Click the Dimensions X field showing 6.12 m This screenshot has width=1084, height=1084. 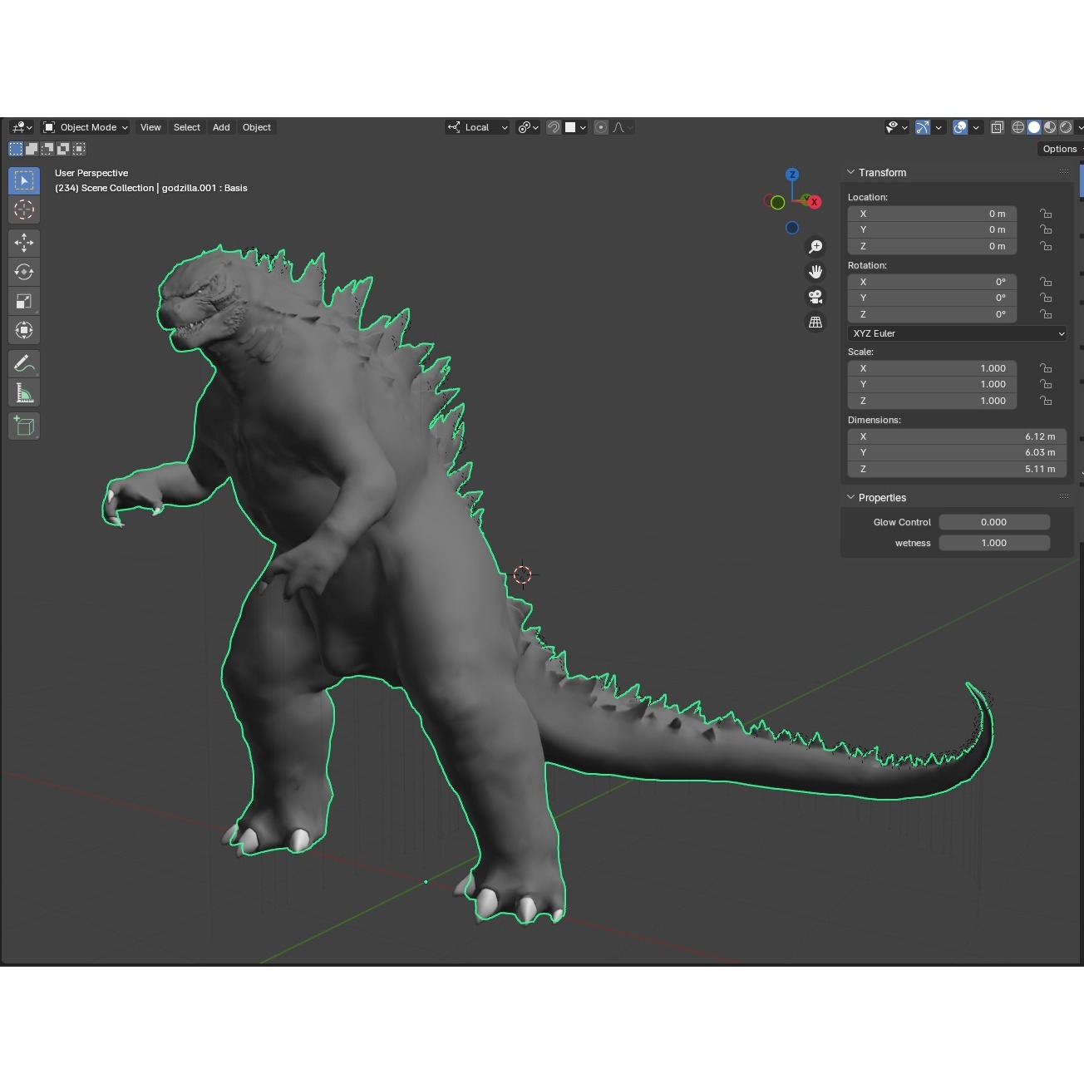(957, 436)
